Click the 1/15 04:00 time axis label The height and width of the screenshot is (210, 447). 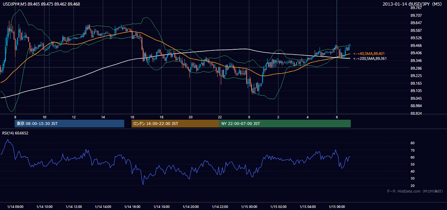point(307,207)
